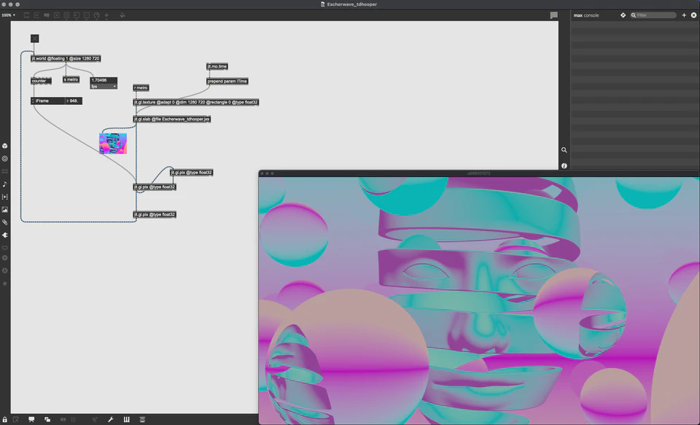Screen dimensions: 700x425
Task: Add a button object from top toolbar
Action: (66, 15)
